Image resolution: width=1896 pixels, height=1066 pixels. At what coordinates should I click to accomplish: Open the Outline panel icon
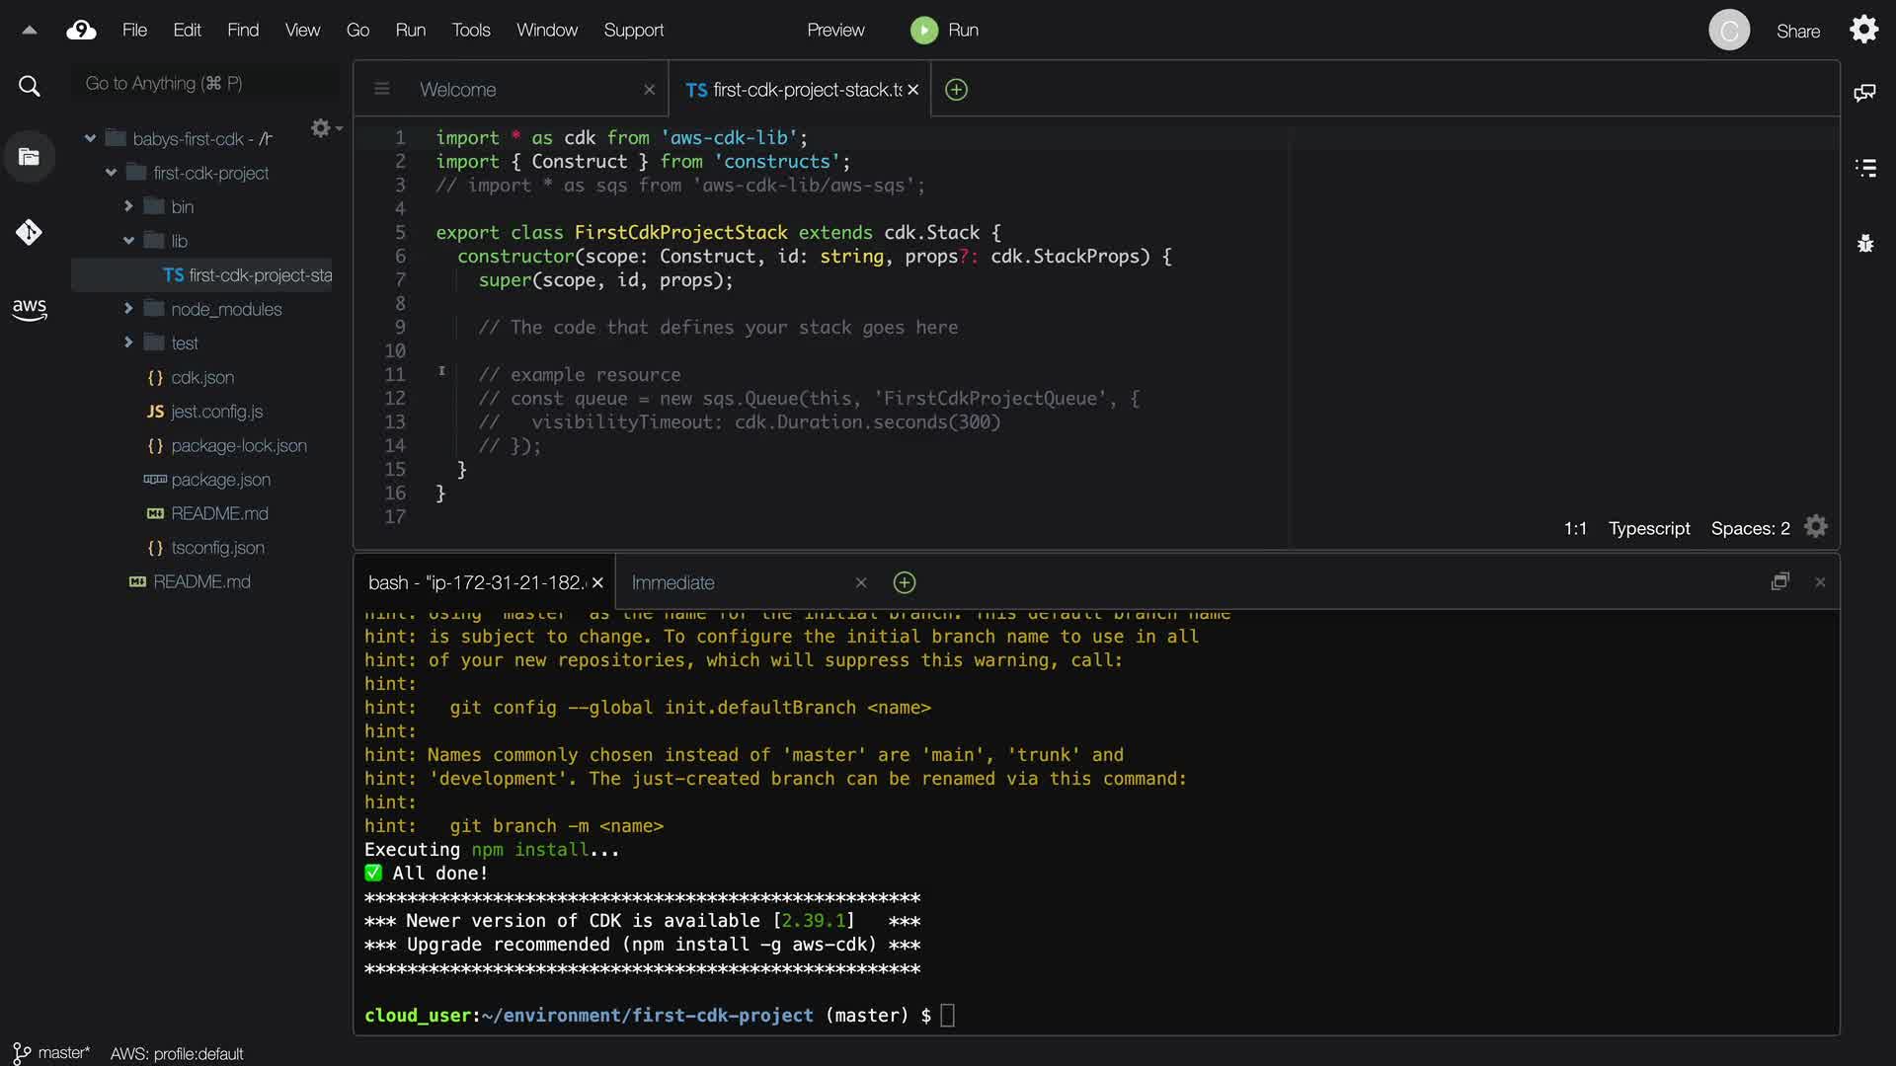click(1864, 168)
